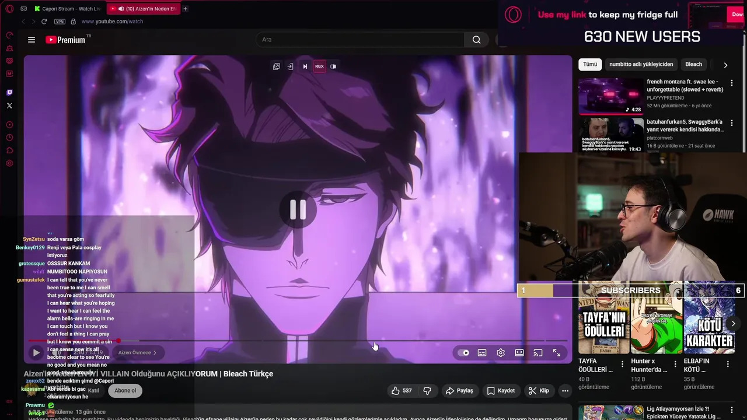Open extensions cube icon in sidebar
The height and width of the screenshot is (420, 747).
click(x=9, y=150)
